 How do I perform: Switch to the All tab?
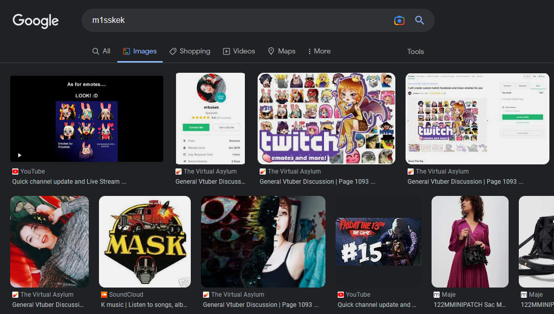pyautogui.click(x=102, y=51)
